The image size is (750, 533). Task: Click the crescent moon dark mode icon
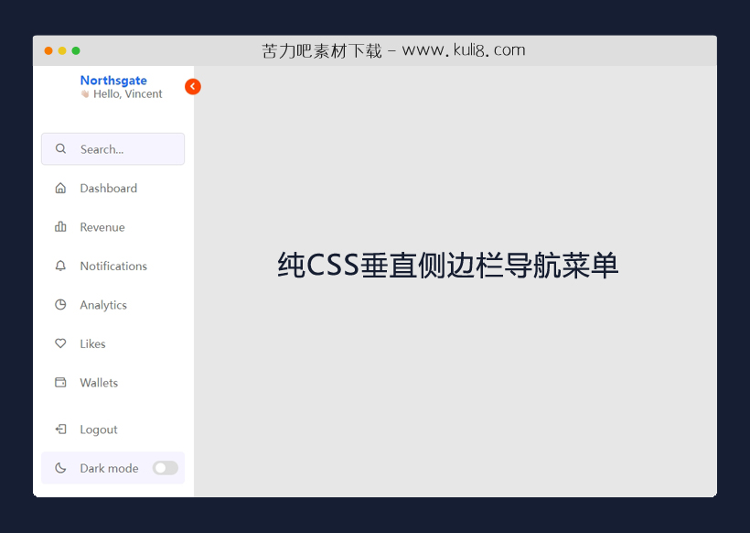click(59, 468)
